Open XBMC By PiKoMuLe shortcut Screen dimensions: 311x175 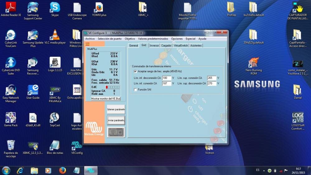(x=55, y=94)
